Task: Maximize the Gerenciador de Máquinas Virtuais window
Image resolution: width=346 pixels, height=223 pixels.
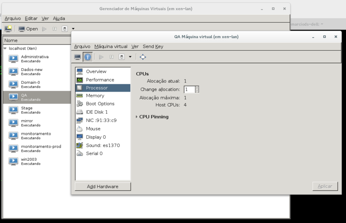Action: [x=273, y=9]
